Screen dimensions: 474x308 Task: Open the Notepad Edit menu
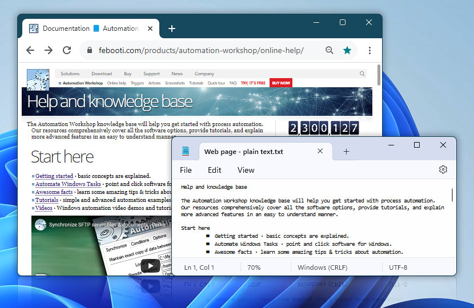(x=214, y=170)
